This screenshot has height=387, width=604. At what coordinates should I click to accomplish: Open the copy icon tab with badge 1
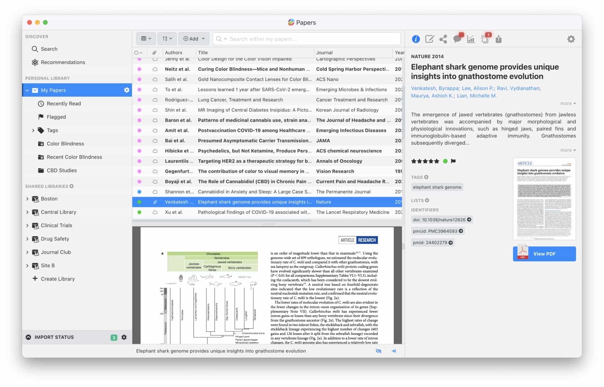[x=486, y=38]
